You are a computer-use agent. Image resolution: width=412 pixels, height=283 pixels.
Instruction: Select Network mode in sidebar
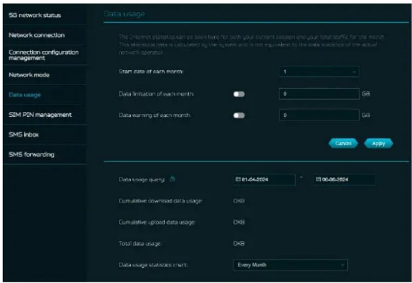tap(29, 75)
